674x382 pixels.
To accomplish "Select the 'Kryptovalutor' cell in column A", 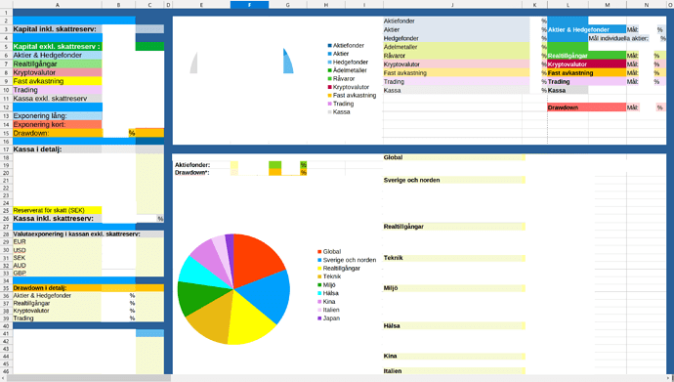I will pos(58,72).
